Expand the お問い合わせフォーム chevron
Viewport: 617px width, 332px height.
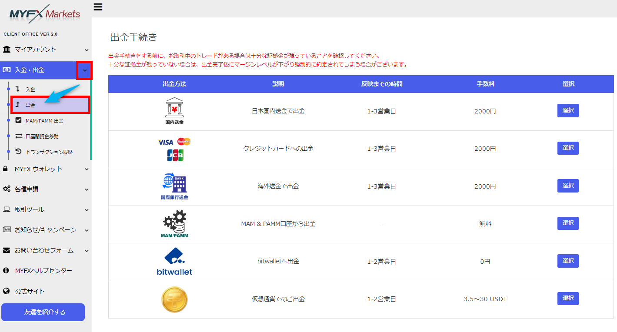tap(87, 251)
